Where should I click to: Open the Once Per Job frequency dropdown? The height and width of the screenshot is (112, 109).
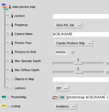(68, 25)
